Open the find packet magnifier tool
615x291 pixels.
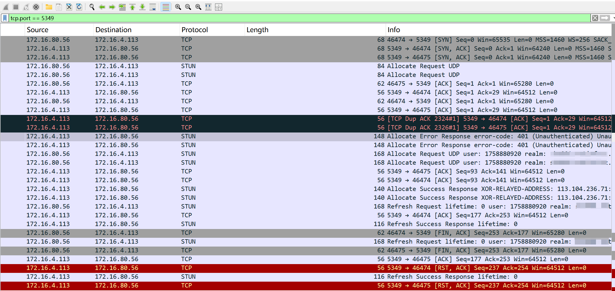(92, 7)
